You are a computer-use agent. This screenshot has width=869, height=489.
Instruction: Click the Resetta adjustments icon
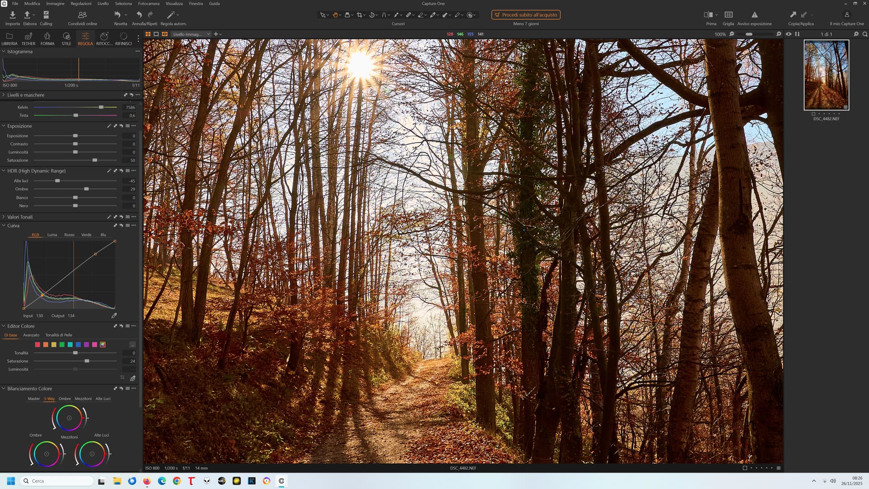click(x=118, y=15)
